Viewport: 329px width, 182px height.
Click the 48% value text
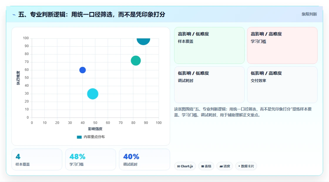point(78,157)
